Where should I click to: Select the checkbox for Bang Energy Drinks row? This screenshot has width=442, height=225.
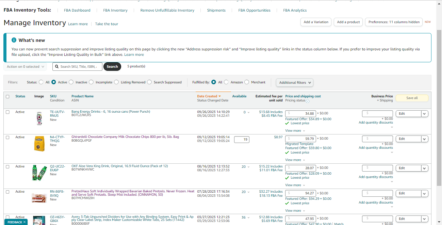(7, 112)
